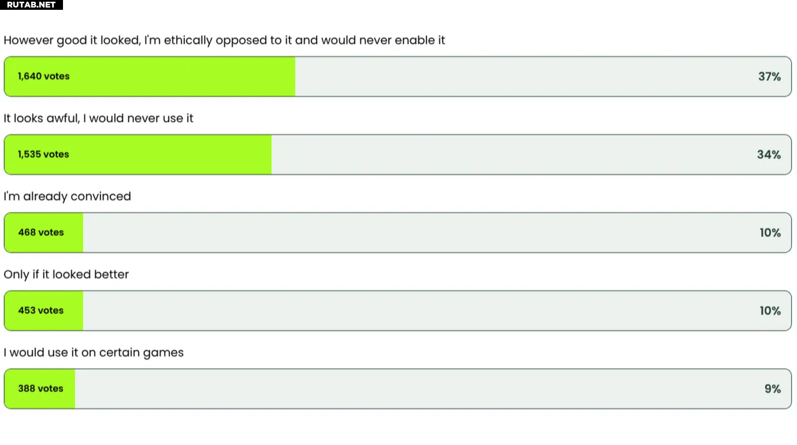Click the 10% next to 468 votes
This screenshot has width=797, height=445.
pyautogui.click(x=770, y=232)
